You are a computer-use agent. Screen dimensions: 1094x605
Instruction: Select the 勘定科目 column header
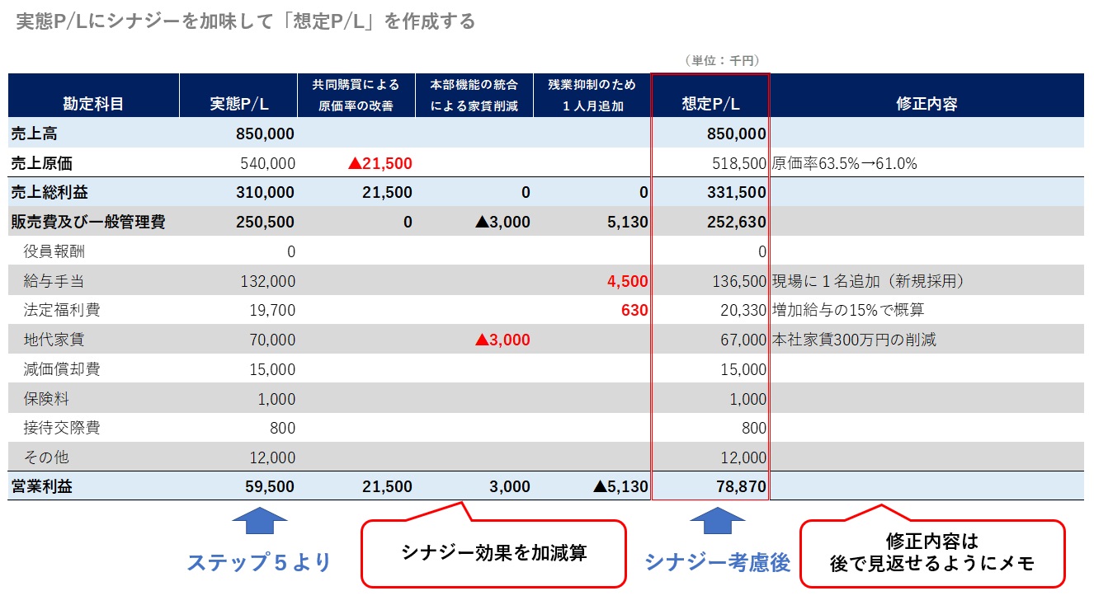(93, 104)
